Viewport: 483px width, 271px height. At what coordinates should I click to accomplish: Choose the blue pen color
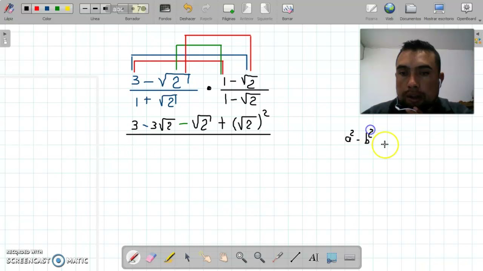coord(47,9)
